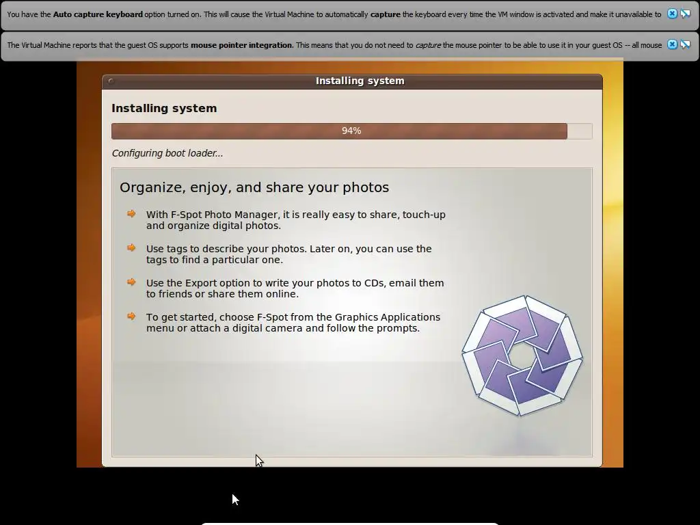700x525 pixels.
Task: Click the Auto capture keyboard message text
Action: (334, 14)
